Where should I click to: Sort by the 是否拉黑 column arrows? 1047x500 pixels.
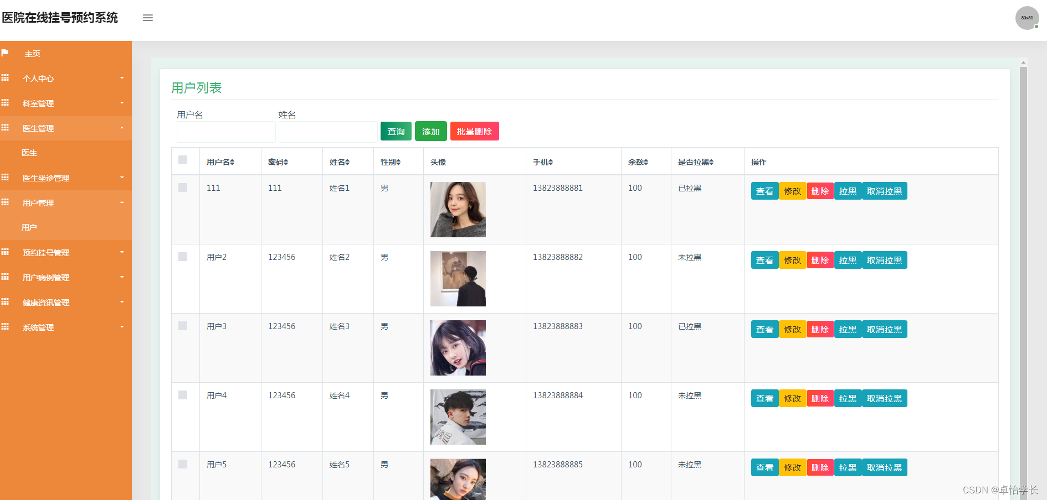711,162
